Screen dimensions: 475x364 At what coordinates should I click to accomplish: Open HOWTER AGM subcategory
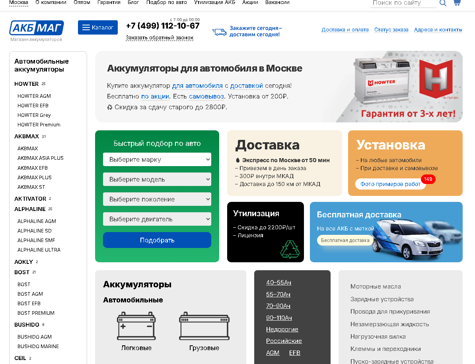coord(34,96)
